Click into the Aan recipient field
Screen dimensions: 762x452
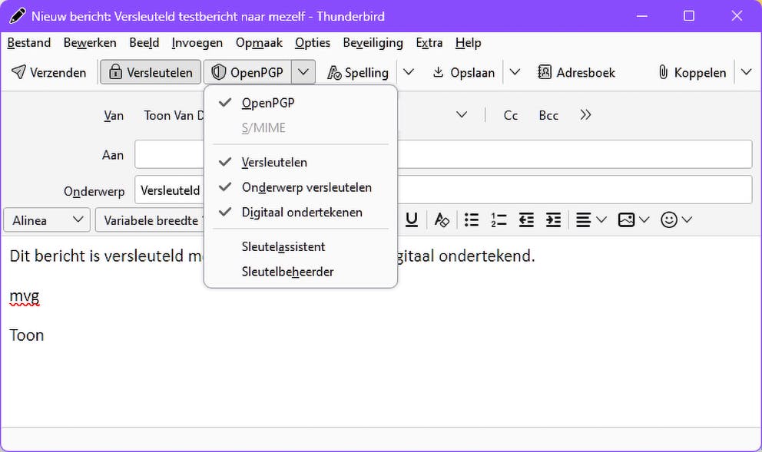(443, 154)
